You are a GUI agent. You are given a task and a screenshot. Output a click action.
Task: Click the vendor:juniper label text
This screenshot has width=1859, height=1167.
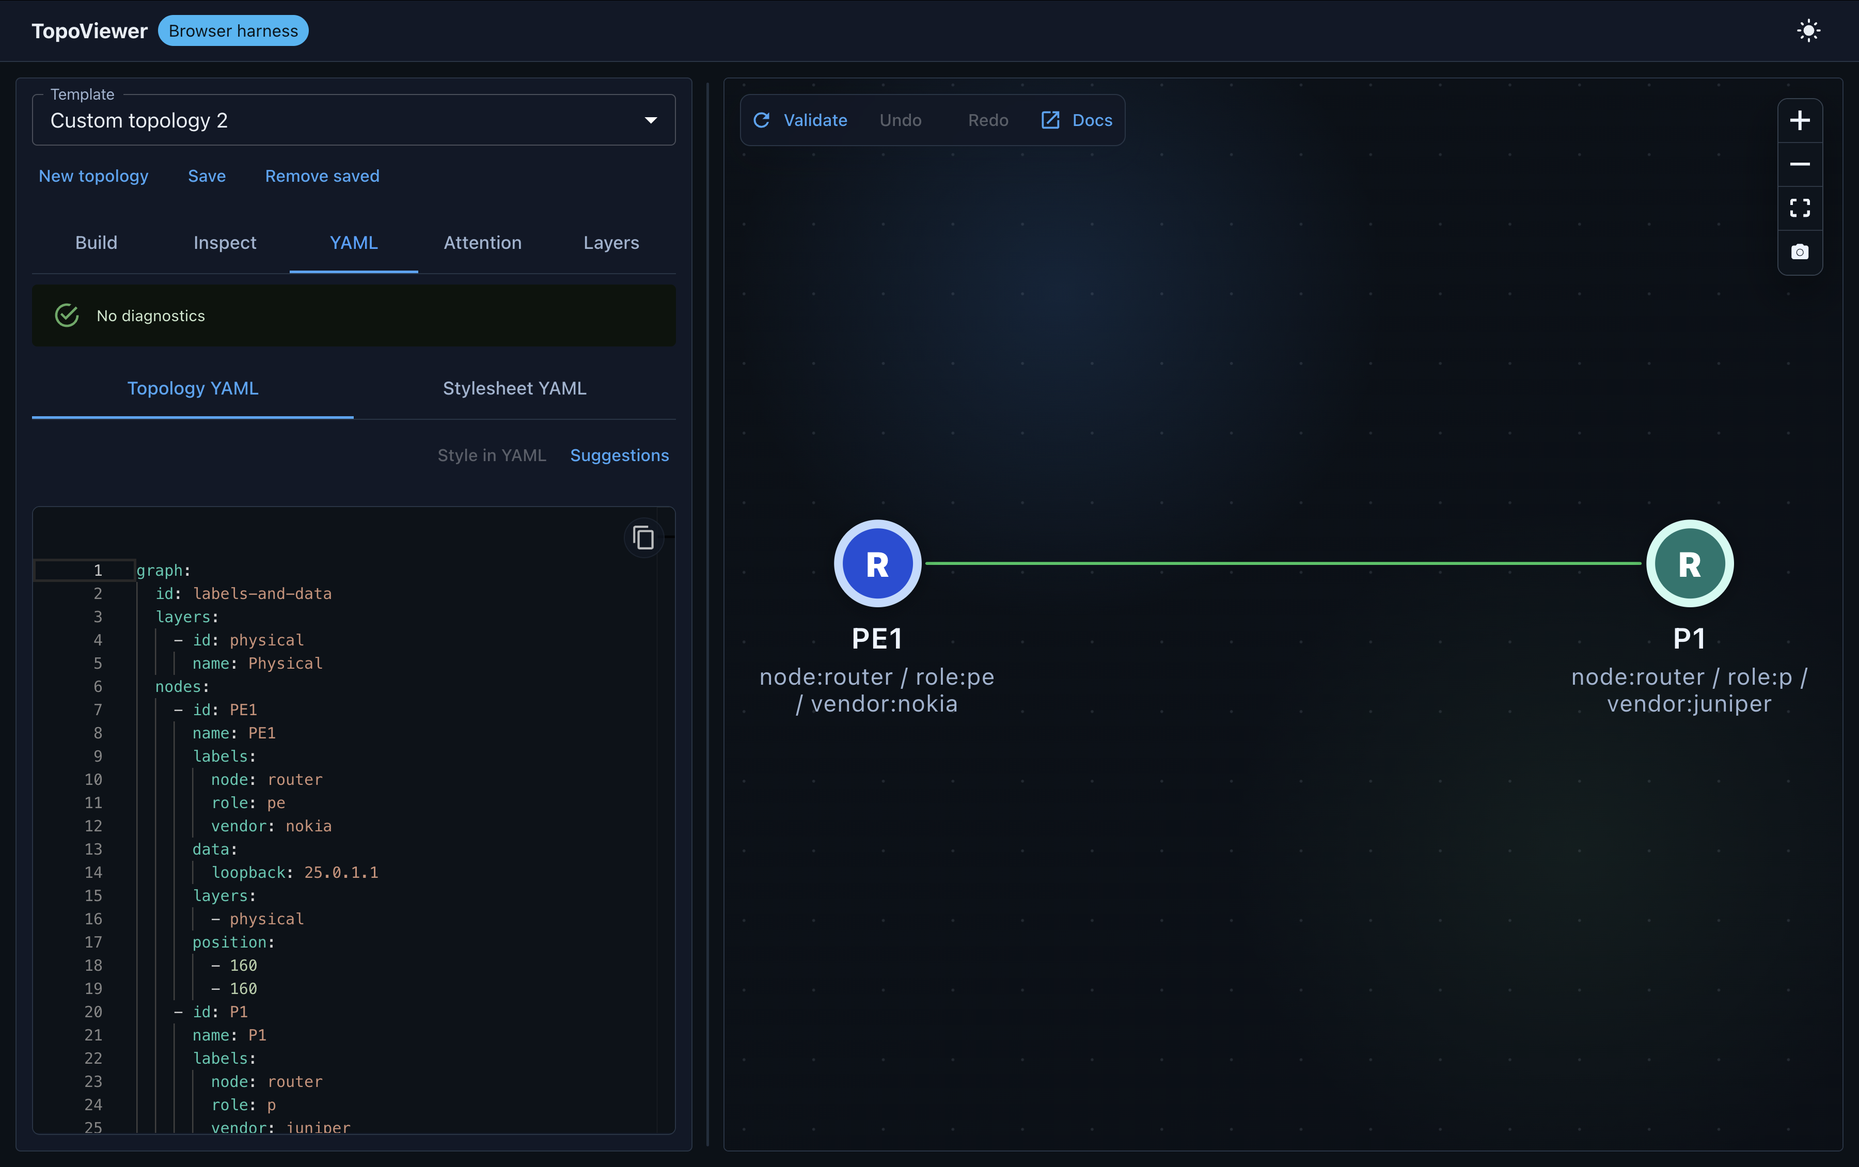coord(1689,704)
